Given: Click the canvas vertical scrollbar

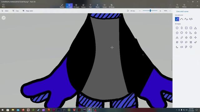Looking at the screenshot, I should pos(172,65).
